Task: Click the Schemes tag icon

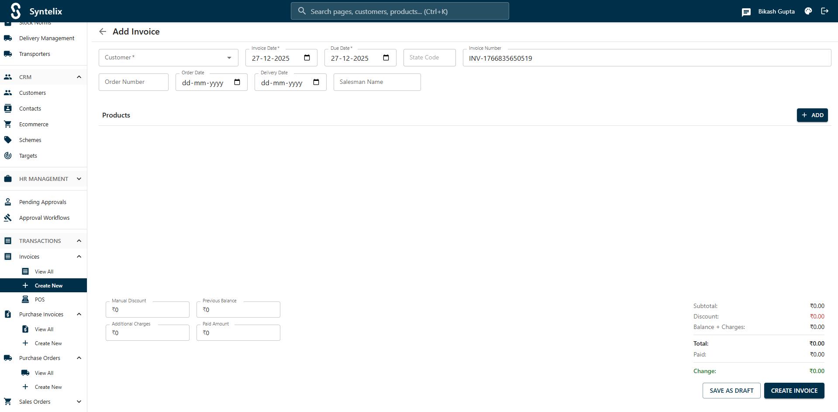Action: [x=8, y=139]
